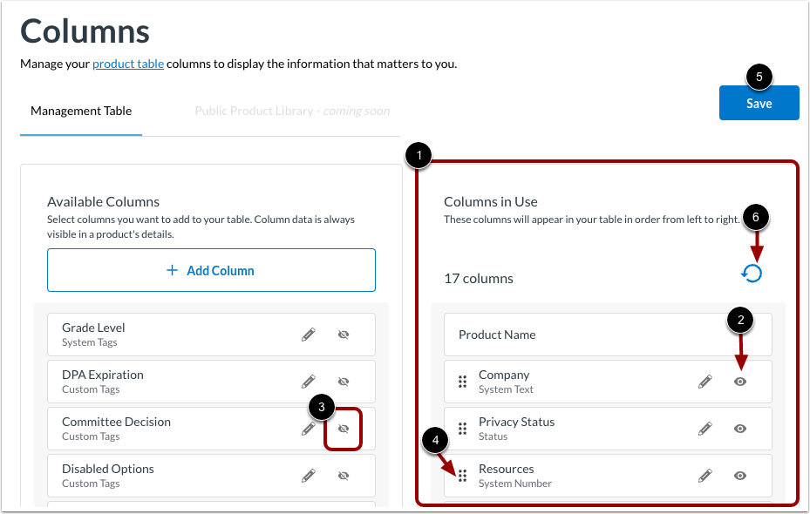810x514 pixels.
Task: Show the Committee Decision column via crossed-eye icon
Action: click(x=344, y=429)
